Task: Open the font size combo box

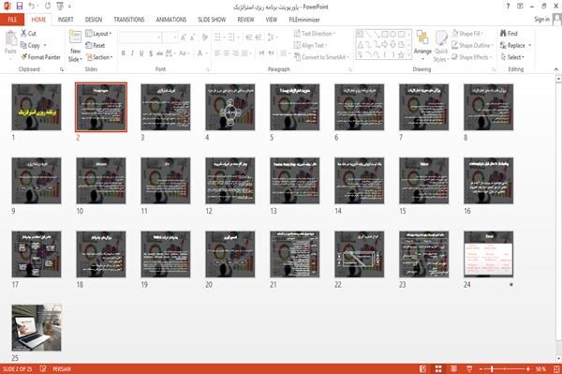Action: click(170, 37)
